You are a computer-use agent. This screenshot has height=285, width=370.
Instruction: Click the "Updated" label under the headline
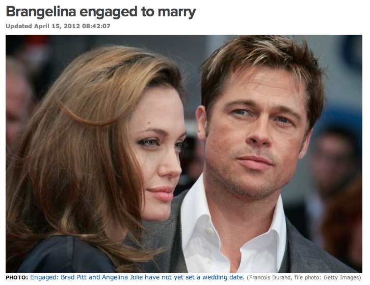[19, 26]
